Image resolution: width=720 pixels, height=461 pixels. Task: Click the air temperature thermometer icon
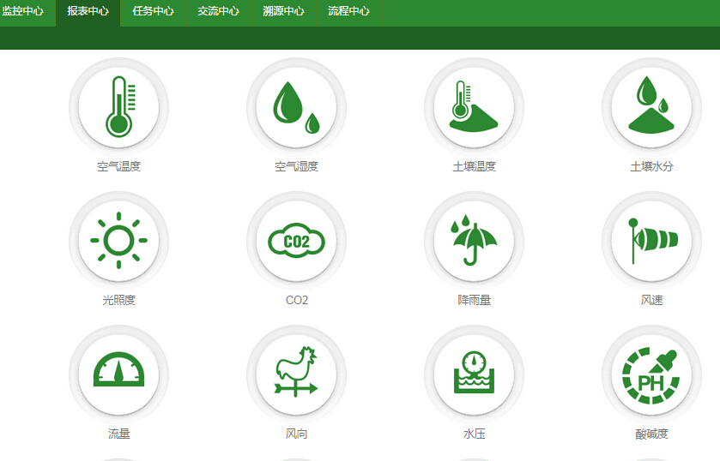click(118, 107)
